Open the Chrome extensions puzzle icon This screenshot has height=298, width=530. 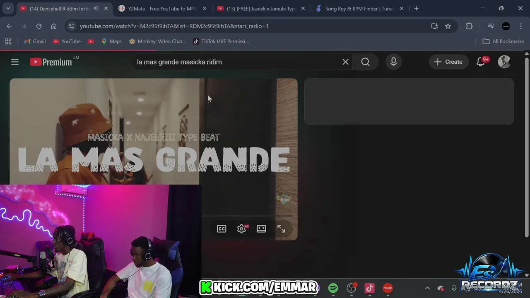[469, 26]
